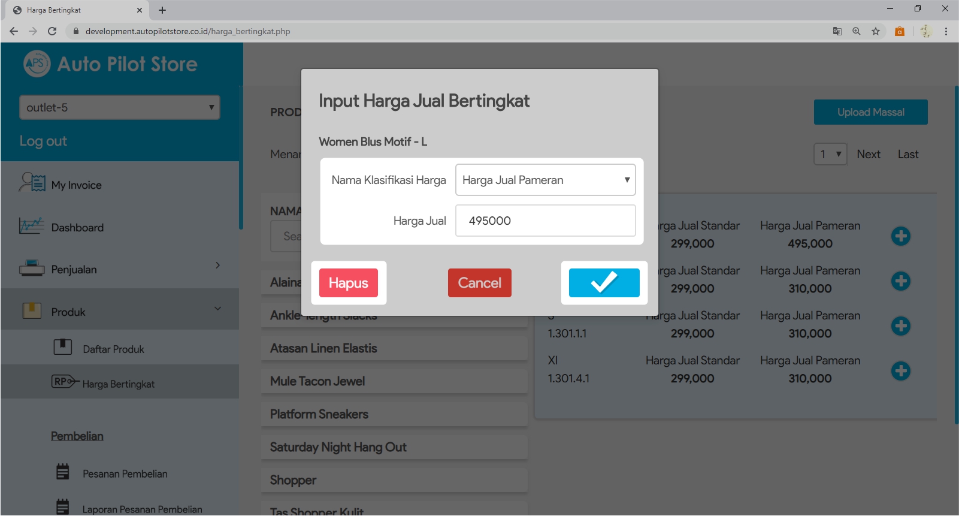Click the Pesanan Pembelian calendar icon
The width and height of the screenshot is (959, 516).
(x=63, y=472)
